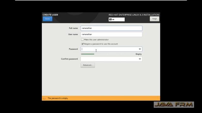Select the us keyboard layout indicator
This screenshot has width=202, height=113.
116,19
